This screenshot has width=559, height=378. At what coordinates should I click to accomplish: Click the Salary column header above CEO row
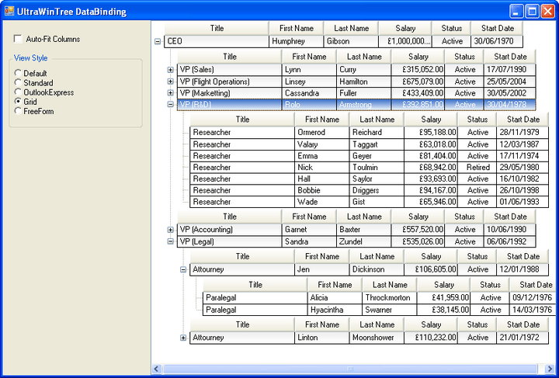tap(405, 28)
